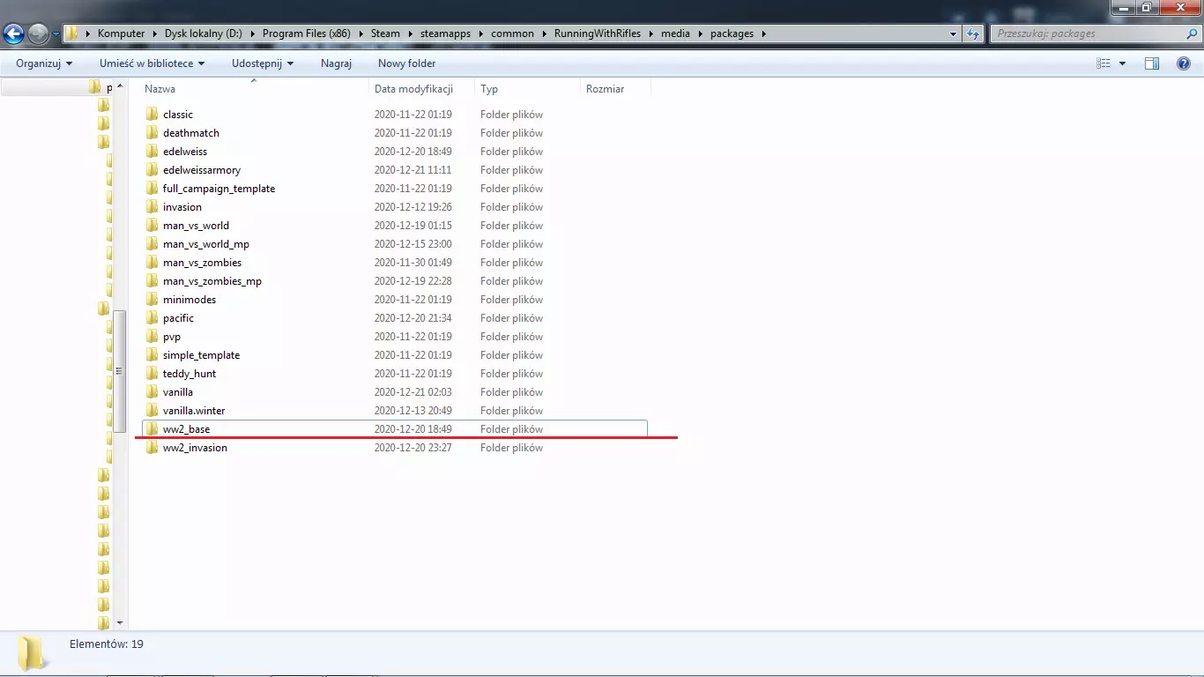Screen dimensions: 1204x677
Task: Click the date 2020-12-21 11:11
Action: tap(412, 169)
